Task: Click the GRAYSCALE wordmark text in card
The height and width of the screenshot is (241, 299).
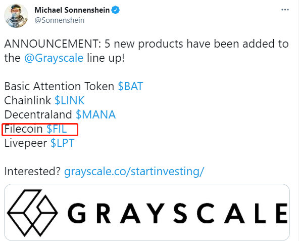Action: click(178, 213)
